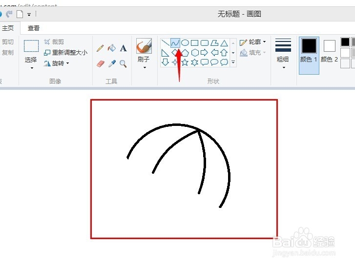Pick the straight Line shape
The width and height of the screenshot is (355, 265).
pos(166,42)
